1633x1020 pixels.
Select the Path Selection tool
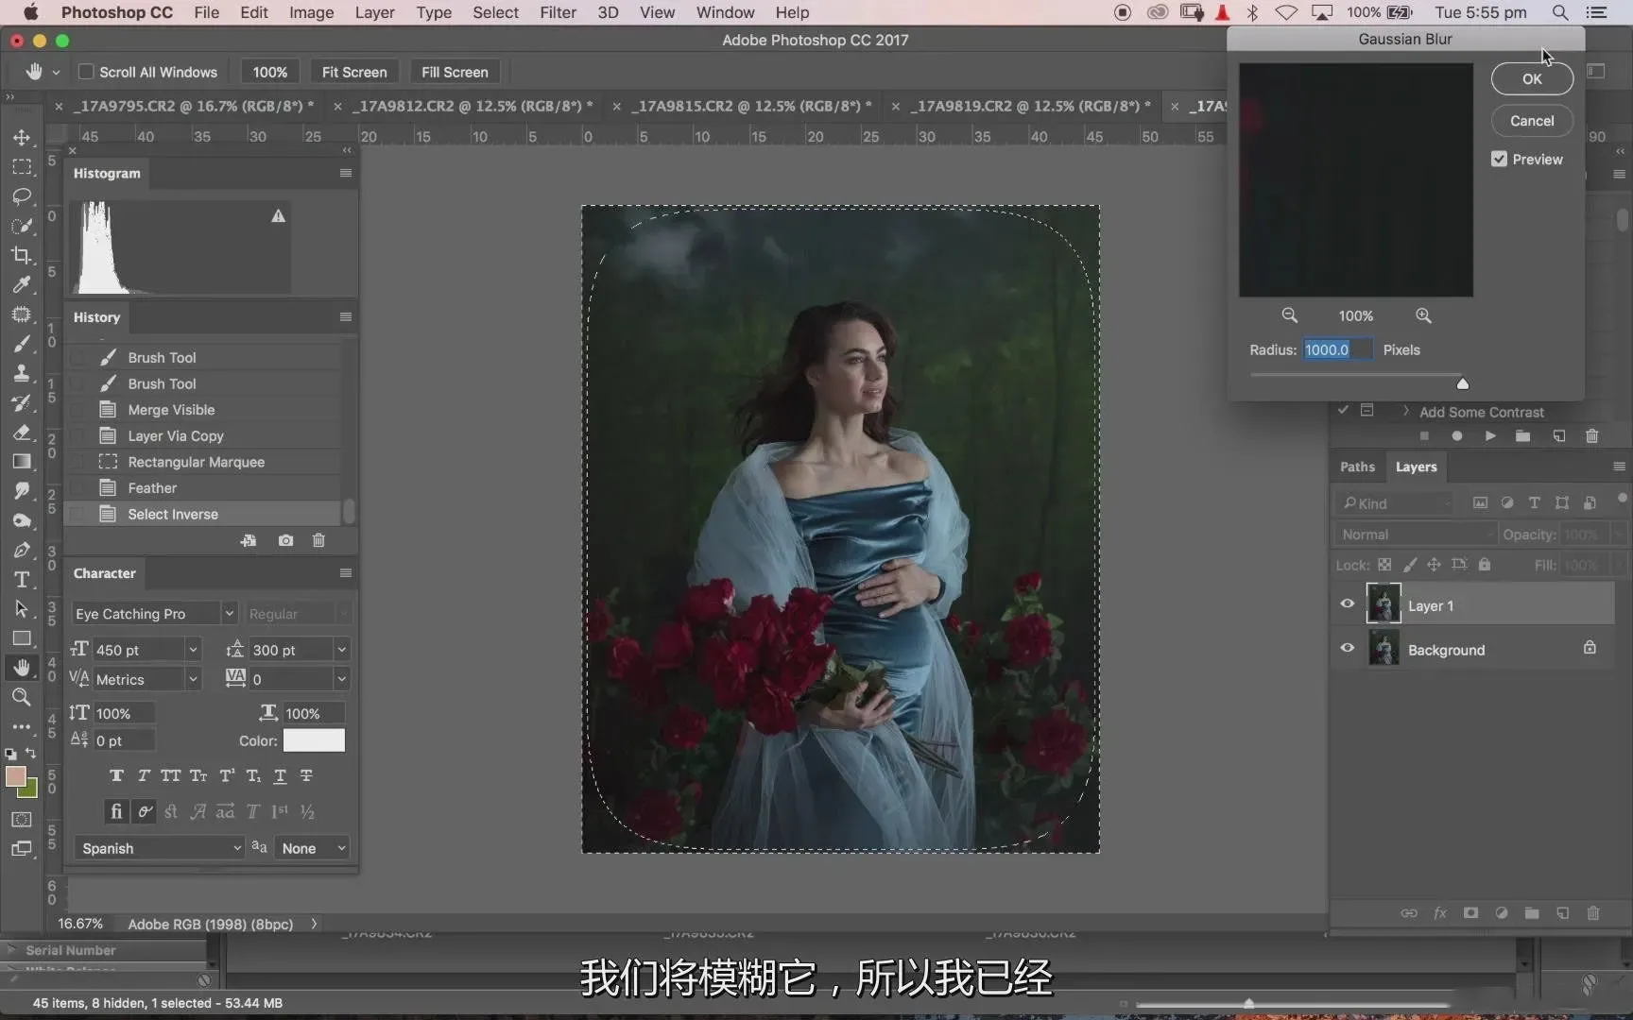coord(21,608)
